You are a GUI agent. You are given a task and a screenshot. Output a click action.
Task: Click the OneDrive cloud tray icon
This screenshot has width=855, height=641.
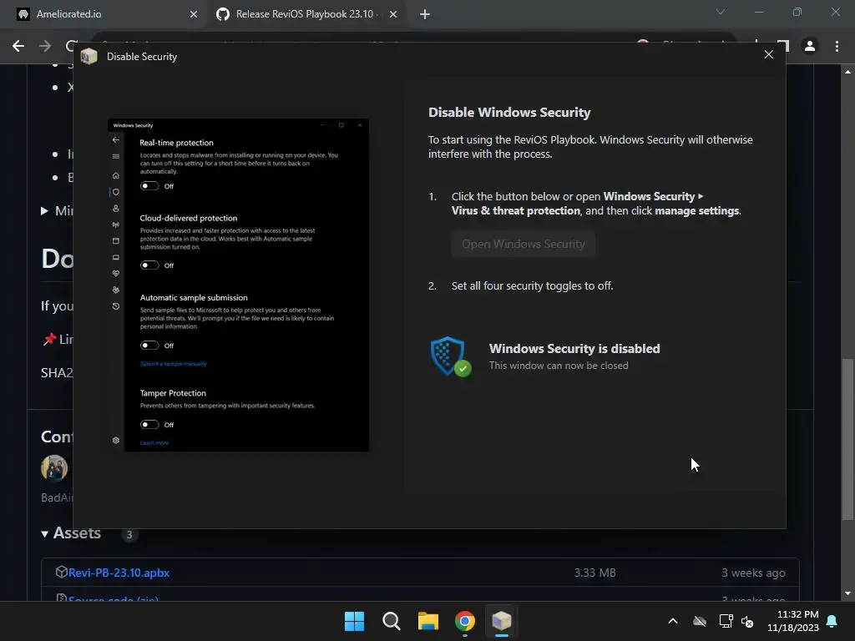[x=700, y=621]
